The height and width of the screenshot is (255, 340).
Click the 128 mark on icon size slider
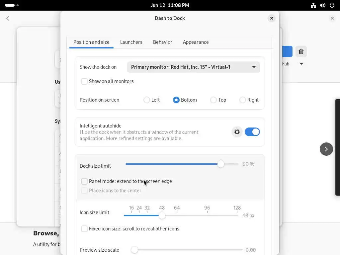[237, 208]
